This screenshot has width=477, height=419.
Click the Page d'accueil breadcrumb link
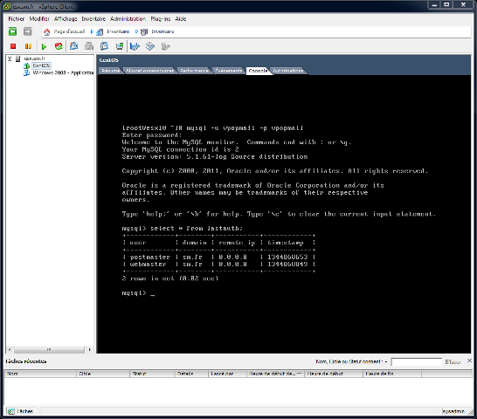click(69, 31)
